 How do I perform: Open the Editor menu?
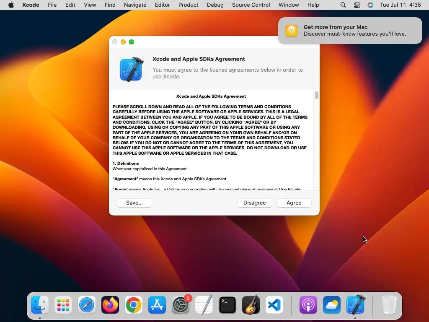(162, 5)
